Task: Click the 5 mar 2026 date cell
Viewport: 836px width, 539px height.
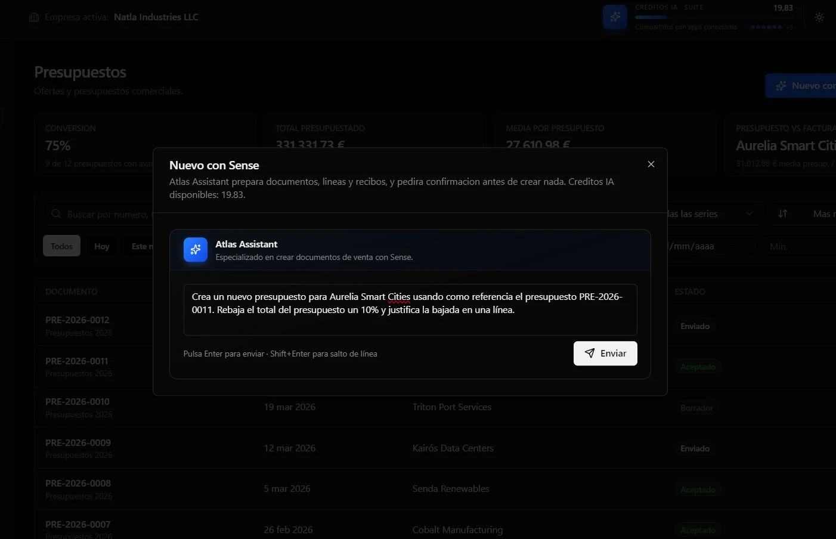Action: coord(287,488)
